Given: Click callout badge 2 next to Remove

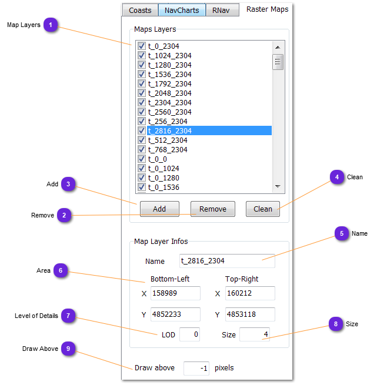Looking at the screenshot, I should 64,215.
